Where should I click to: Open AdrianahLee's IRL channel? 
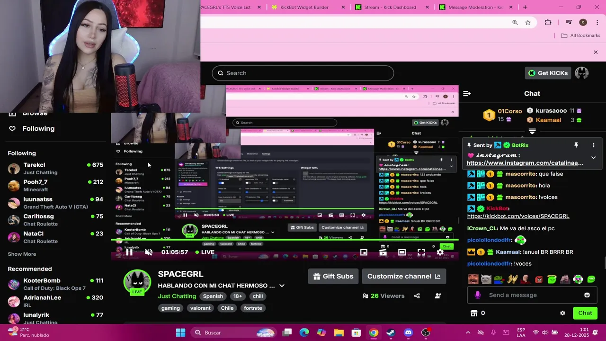coord(55,301)
